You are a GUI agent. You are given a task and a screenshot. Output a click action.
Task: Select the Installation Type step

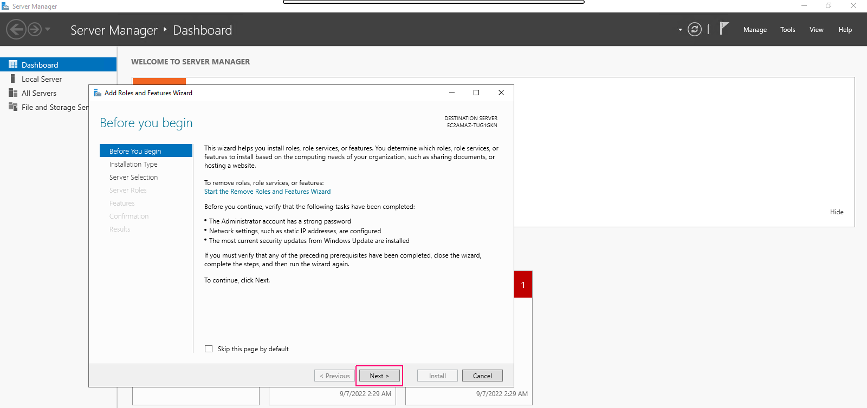[x=133, y=164]
